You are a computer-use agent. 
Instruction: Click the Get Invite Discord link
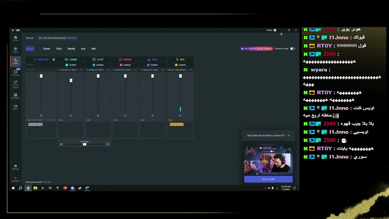point(72,38)
